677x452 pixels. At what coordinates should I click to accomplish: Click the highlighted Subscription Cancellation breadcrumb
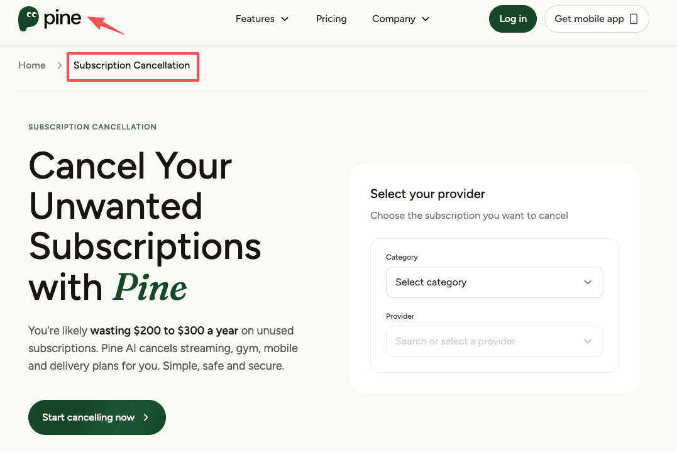pyautogui.click(x=132, y=65)
